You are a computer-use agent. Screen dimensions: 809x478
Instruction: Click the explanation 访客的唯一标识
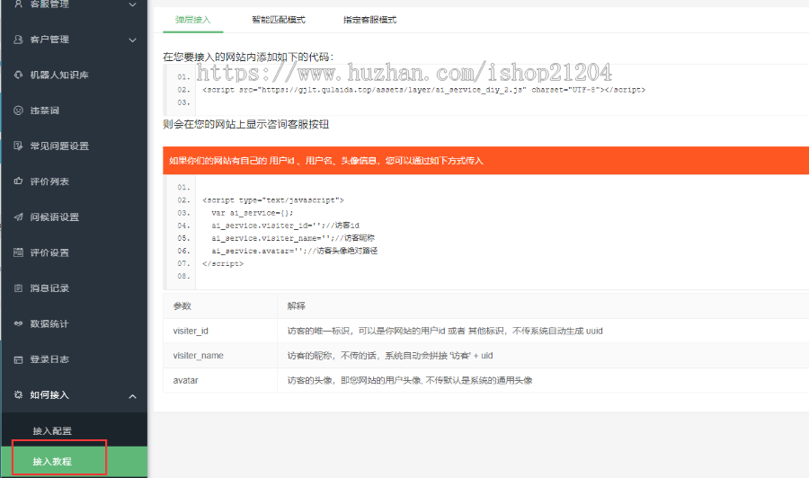click(445, 331)
